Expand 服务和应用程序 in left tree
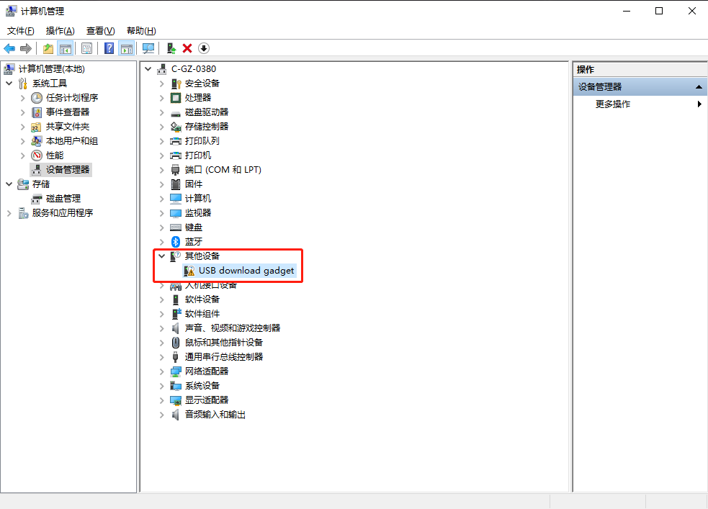 tap(9, 213)
